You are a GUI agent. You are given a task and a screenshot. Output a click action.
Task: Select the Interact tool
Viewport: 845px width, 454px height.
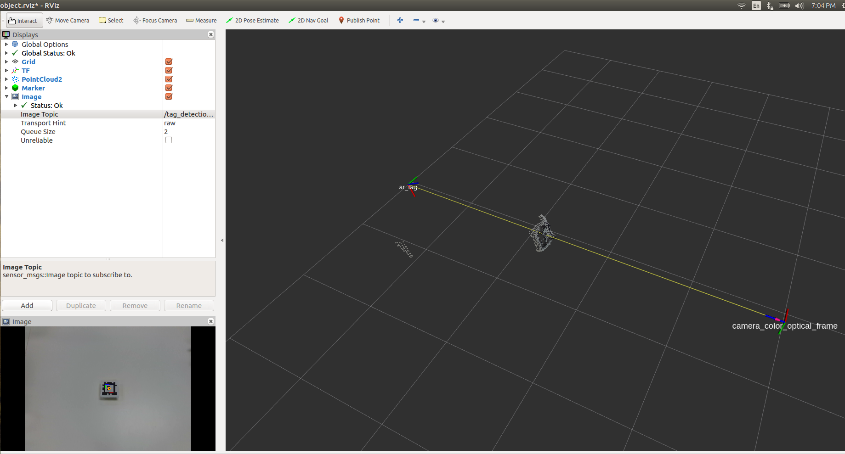[24, 20]
